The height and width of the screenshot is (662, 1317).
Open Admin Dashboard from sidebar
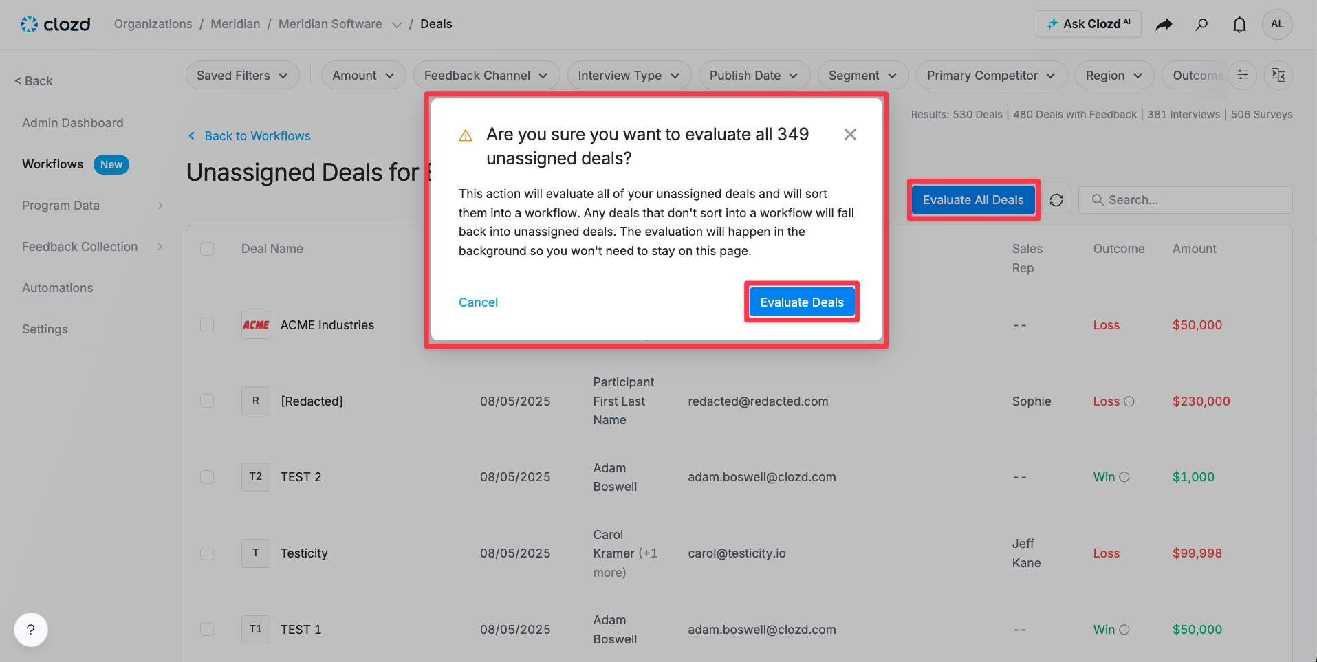[73, 123]
